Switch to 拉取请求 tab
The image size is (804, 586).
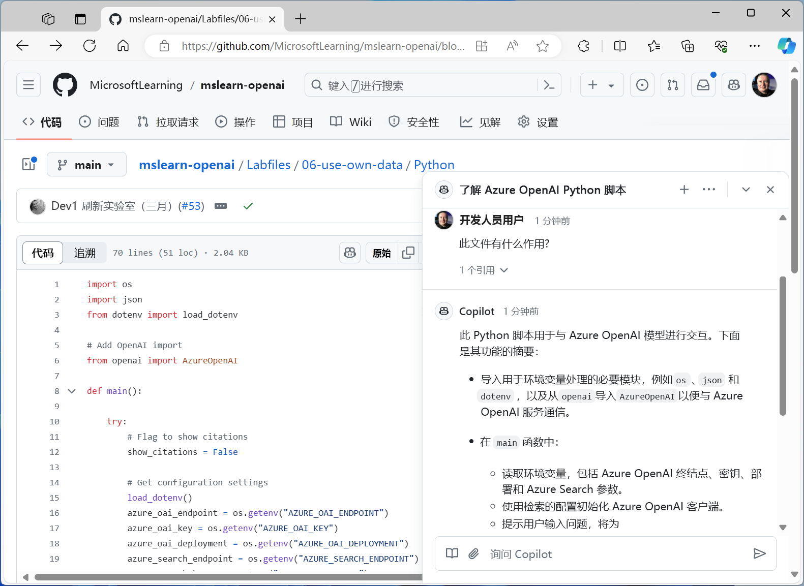[168, 122]
